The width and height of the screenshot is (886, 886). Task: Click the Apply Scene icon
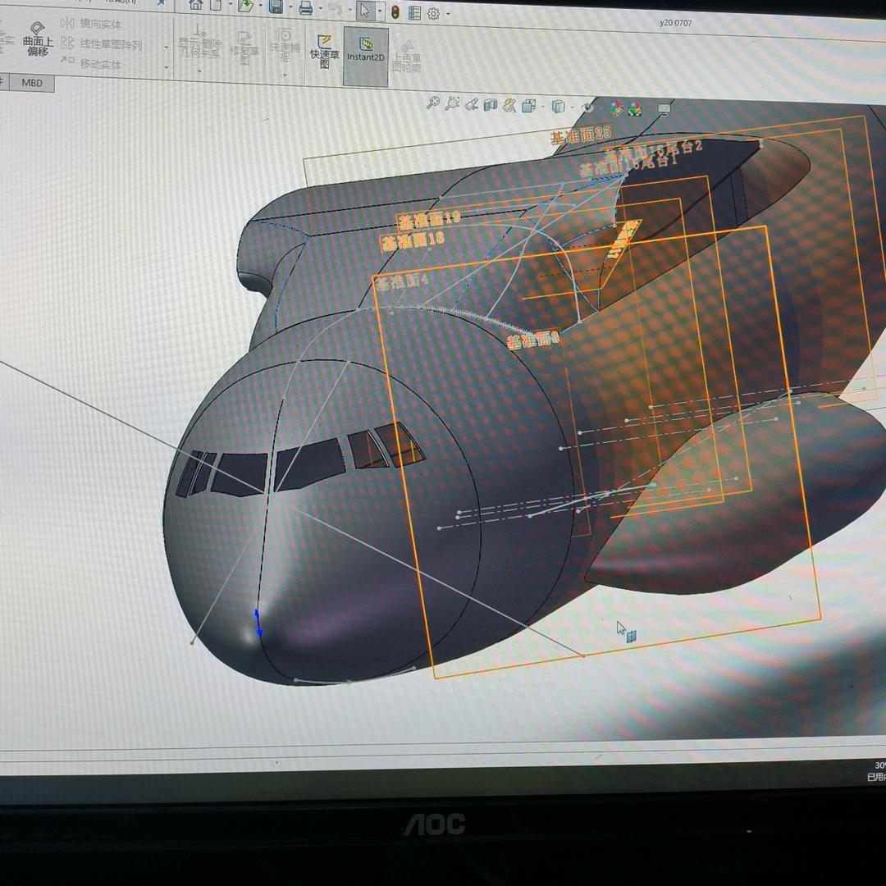[636, 109]
